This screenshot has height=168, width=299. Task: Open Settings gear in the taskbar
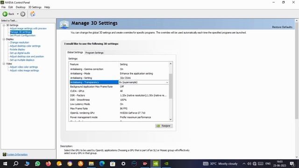(123, 164)
